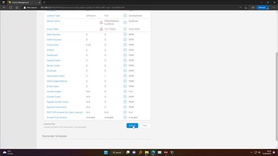278x156 pixels.
Task: Open the Cluster Nodes link
Action: click(x=54, y=91)
